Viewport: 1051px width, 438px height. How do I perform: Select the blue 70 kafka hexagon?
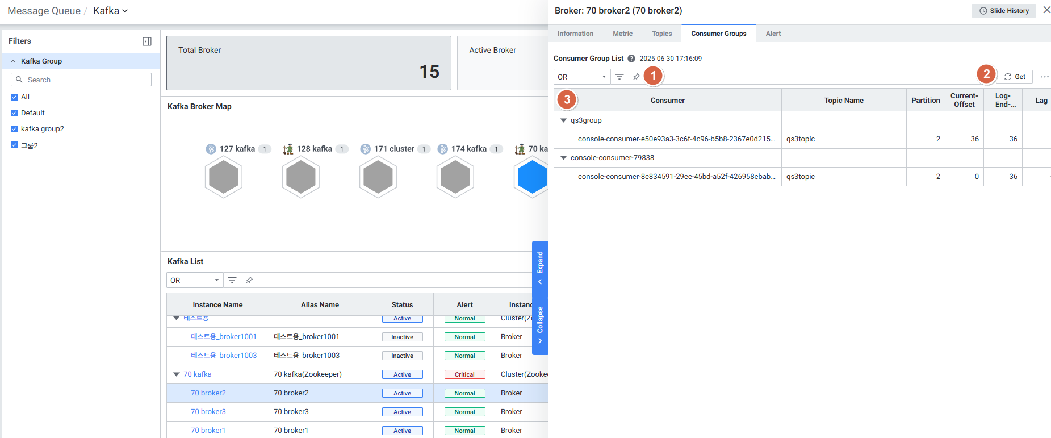click(x=531, y=177)
